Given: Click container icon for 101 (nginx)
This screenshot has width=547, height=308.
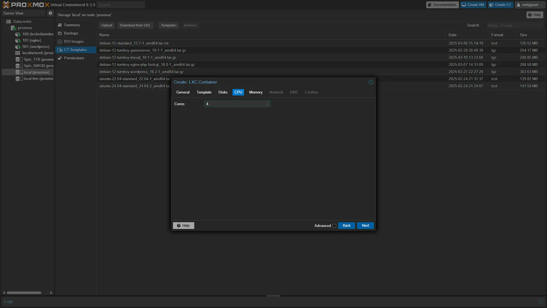Looking at the screenshot, I should click(18, 40).
